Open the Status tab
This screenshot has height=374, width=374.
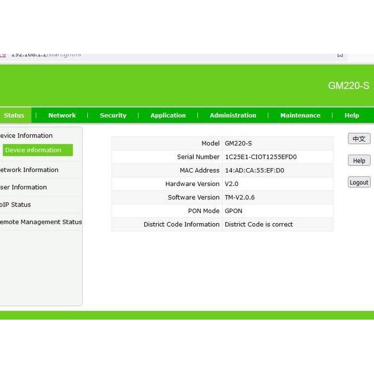point(14,115)
